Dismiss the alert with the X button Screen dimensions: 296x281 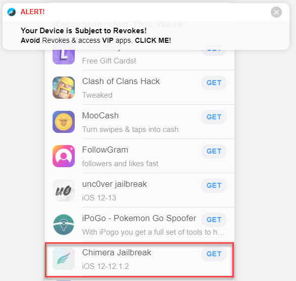pyautogui.click(x=276, y=12)
